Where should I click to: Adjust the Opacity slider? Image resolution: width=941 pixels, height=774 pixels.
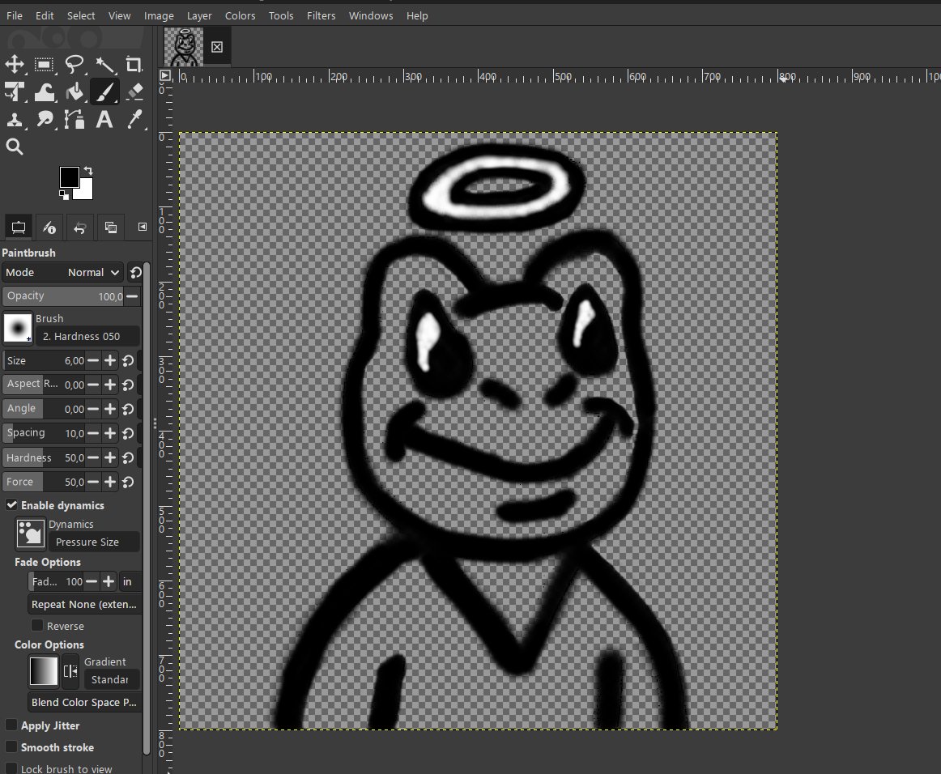tap(64, 296)
